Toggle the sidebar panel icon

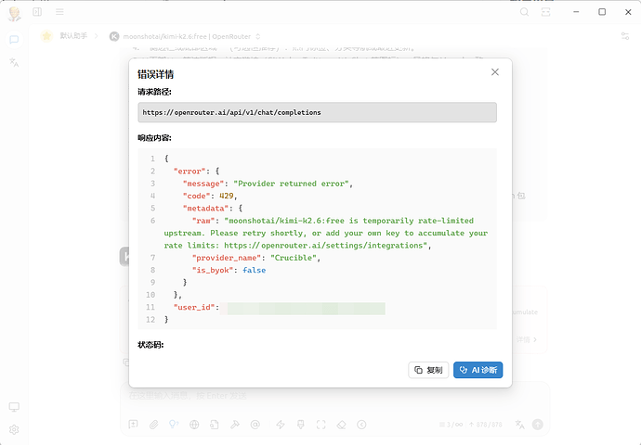(37, 12)
